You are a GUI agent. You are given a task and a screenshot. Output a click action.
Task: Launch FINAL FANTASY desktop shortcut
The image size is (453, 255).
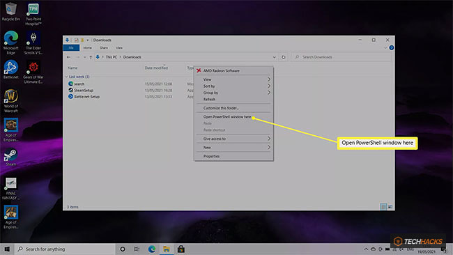pos(11,188)
